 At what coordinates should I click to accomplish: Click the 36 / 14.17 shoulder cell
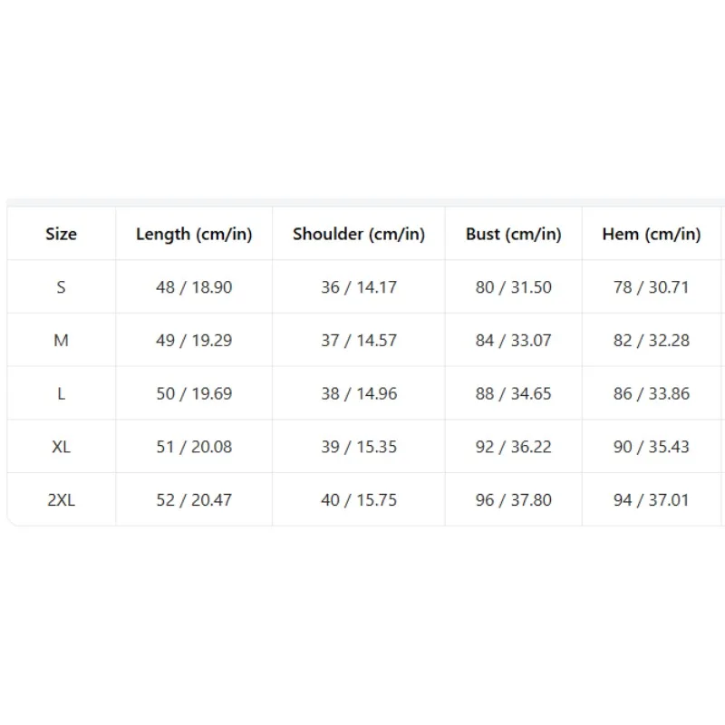click(x=359, y=287)
